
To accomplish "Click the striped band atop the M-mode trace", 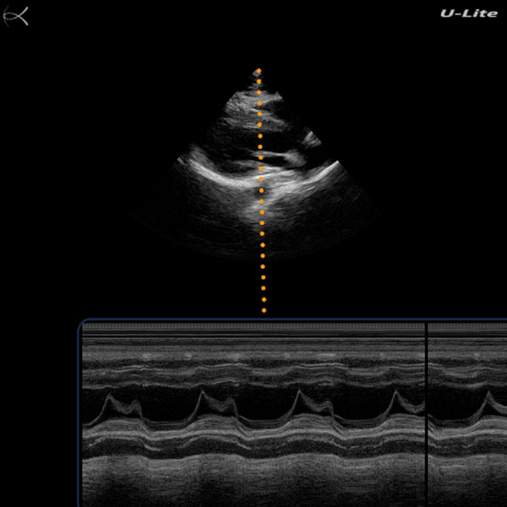I will click(253, 328).
